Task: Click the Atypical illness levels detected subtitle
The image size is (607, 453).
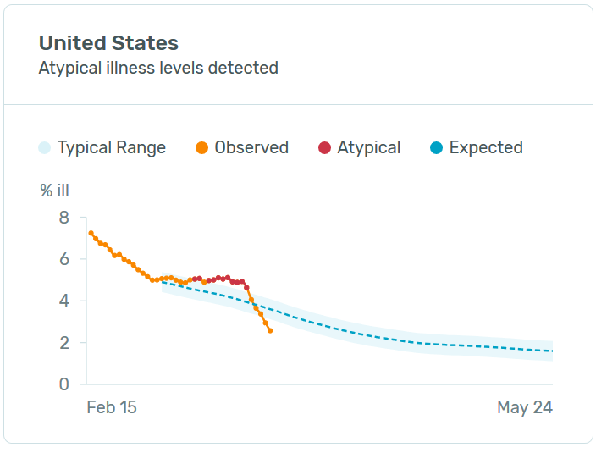Action: (158, 68)
